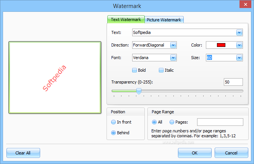Open the Direction dropdown arrow
Image resolution: width=254 pixels, height=164 pixels.
[x=173, y=45]
